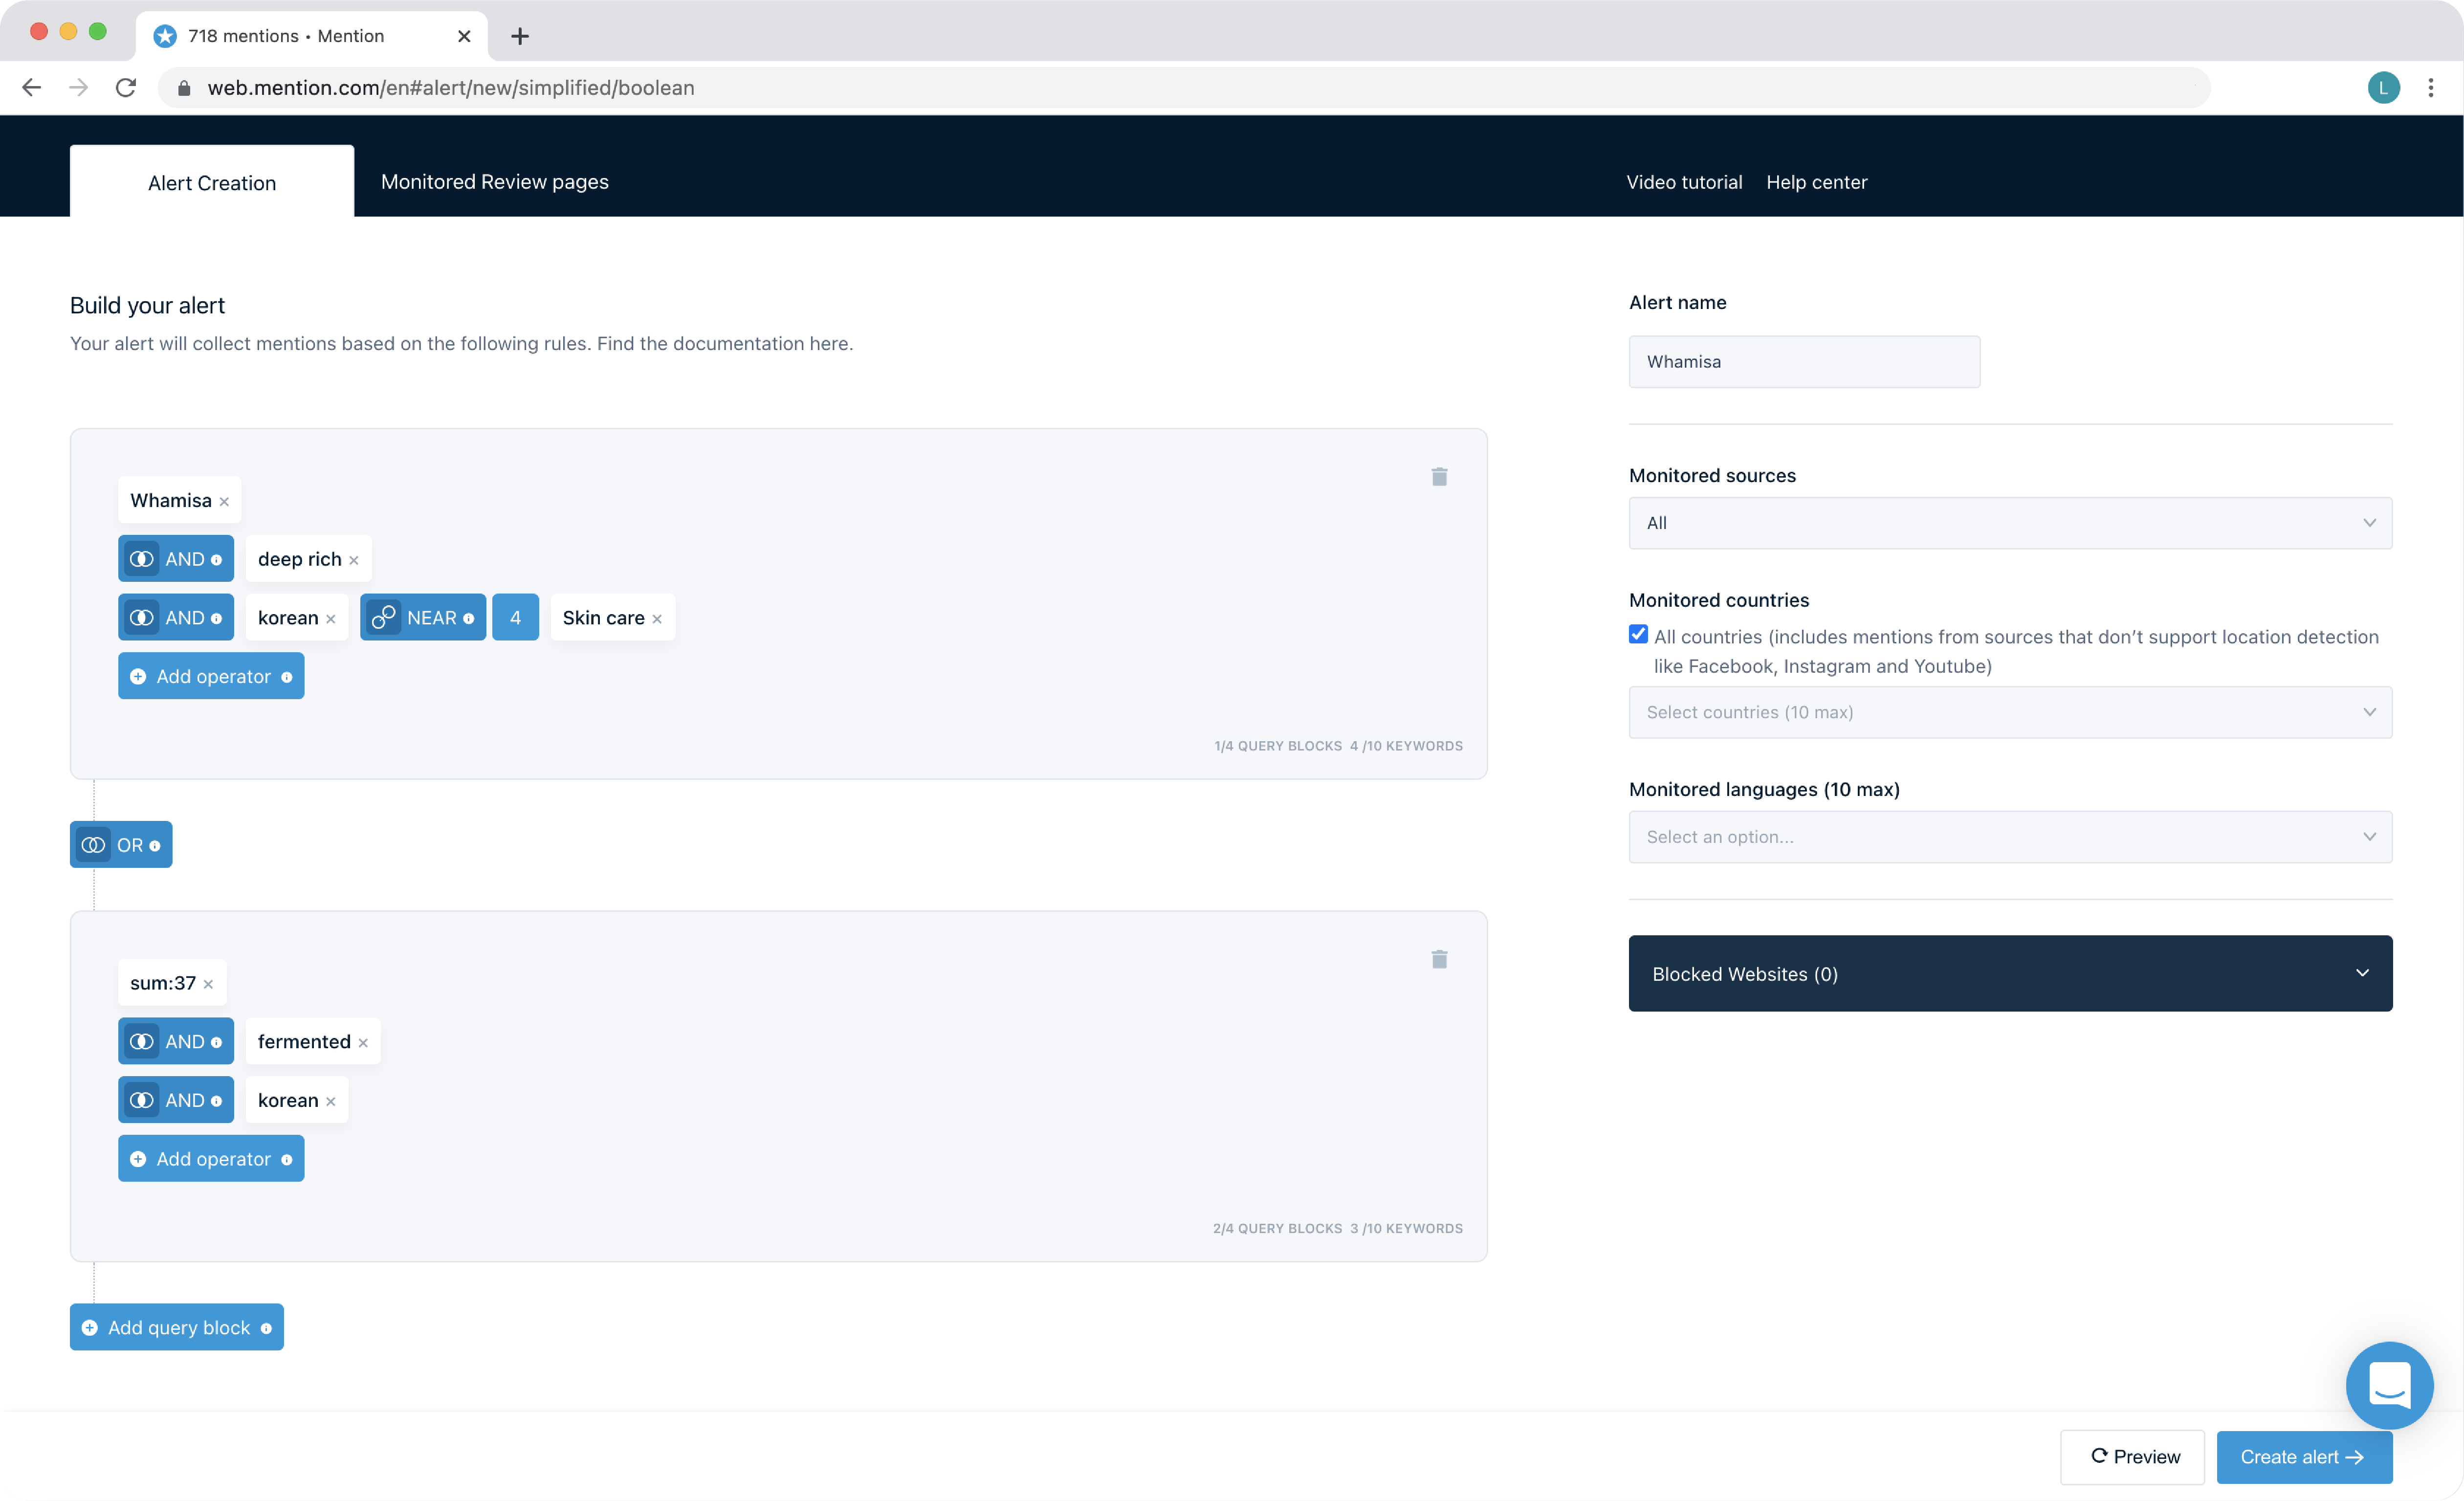The image size is (2464, 1501).
Task: Adjust the NEAR proximity value of 4
Action: click(x=516, y=617)
